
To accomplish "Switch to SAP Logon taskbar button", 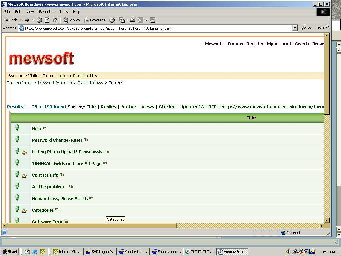I will [101, 252].
